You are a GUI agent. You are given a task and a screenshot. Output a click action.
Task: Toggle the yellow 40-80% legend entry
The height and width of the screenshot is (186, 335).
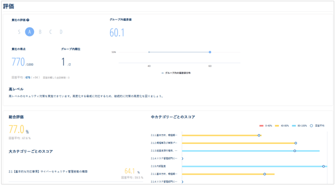282,126
